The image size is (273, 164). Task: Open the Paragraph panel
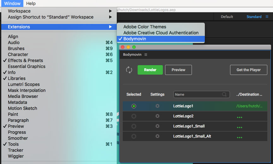(59, 120)
